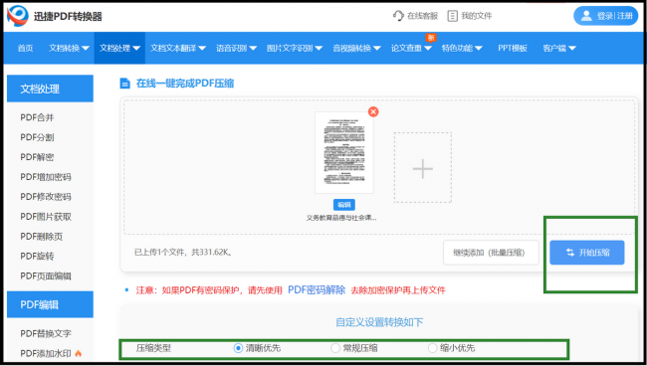Screen dimensions: 647x366
Task: Follow the PDF密码解除 link
Action: tap(317, 289)
